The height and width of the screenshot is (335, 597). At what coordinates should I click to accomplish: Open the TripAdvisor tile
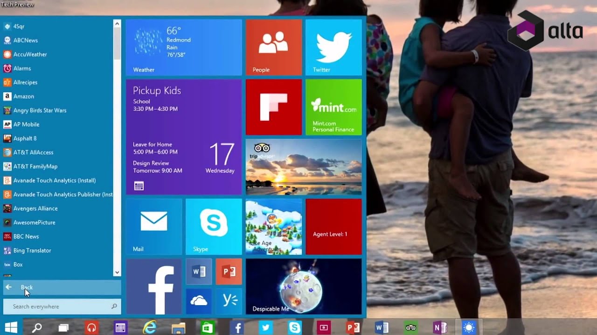pos(304,167)
